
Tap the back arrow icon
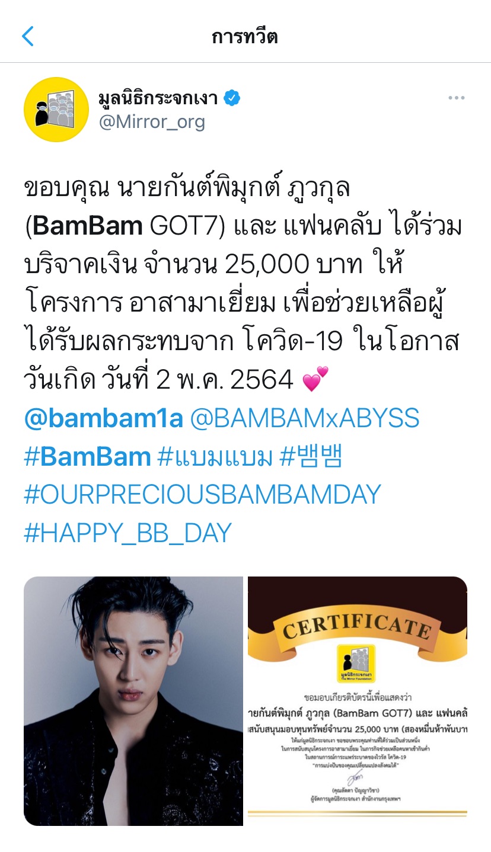28,36
